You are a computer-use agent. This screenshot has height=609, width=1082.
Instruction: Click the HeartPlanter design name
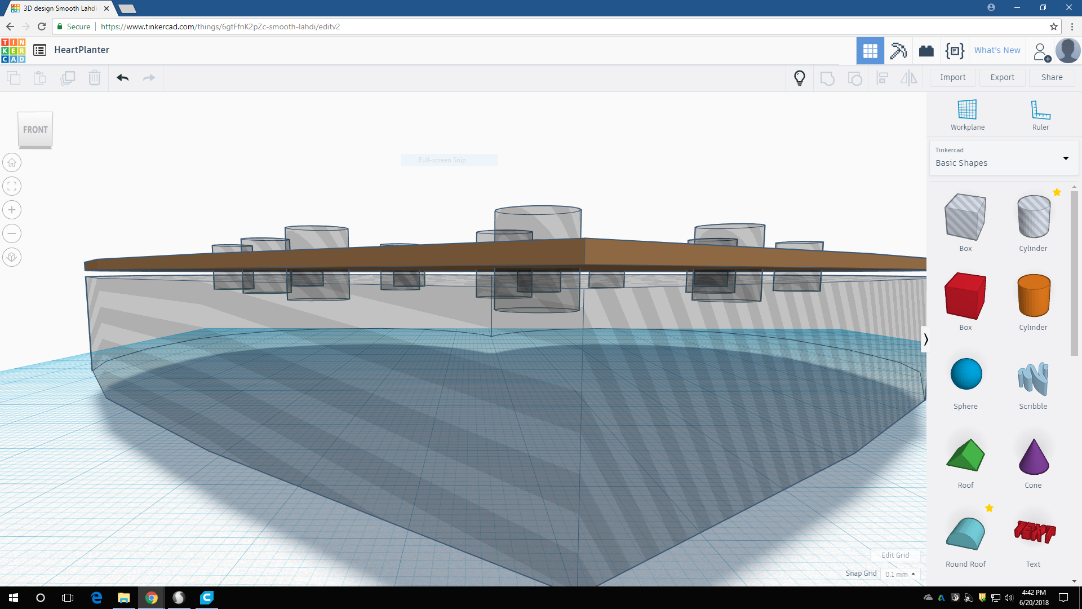(x=82, y=50)
